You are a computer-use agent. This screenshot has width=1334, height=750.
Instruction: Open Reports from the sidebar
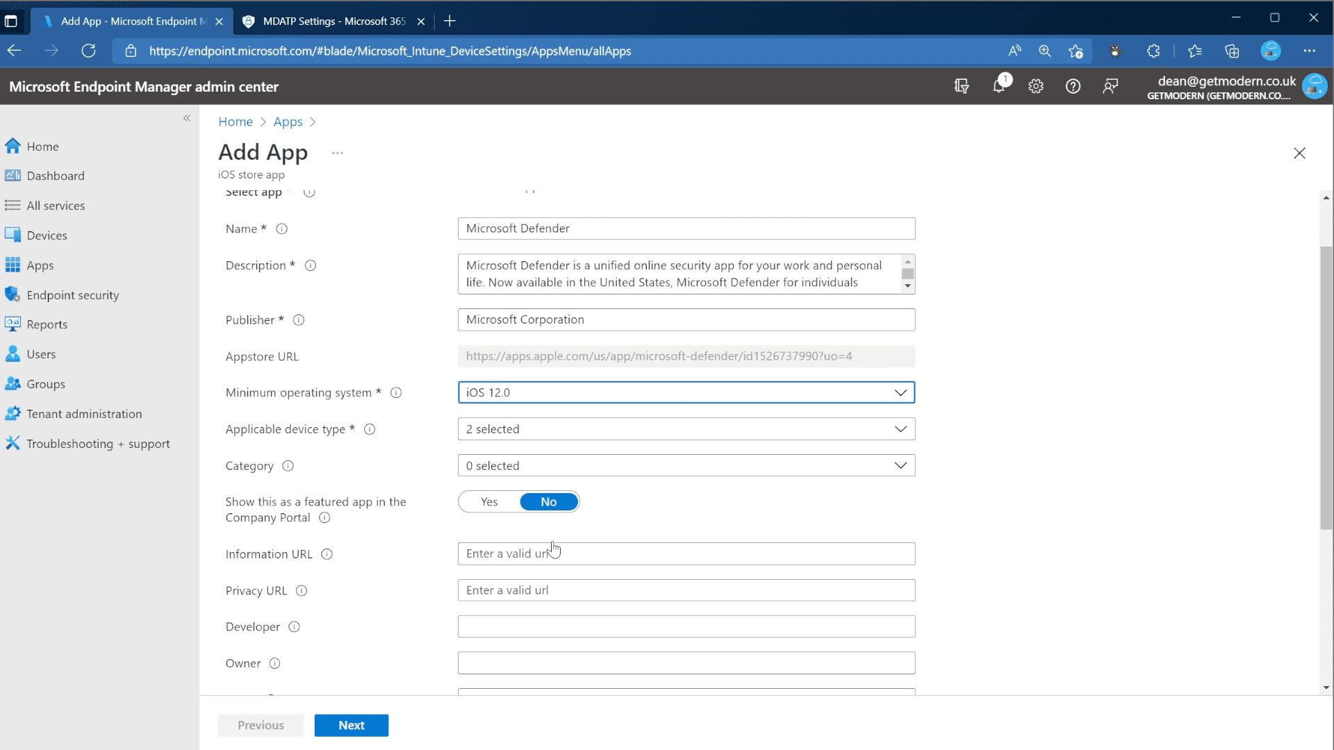(47, 324)
